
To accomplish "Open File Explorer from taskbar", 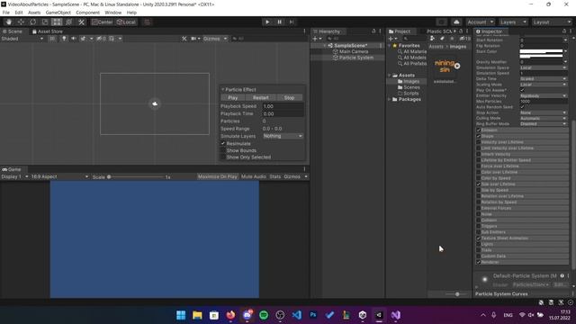I will point(197,315).
